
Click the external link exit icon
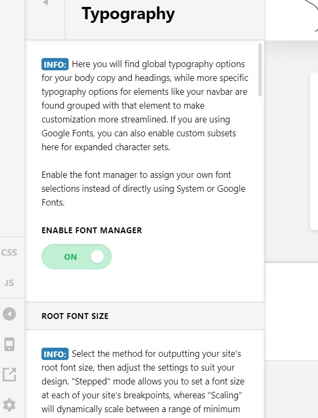(x=10, y=374)
